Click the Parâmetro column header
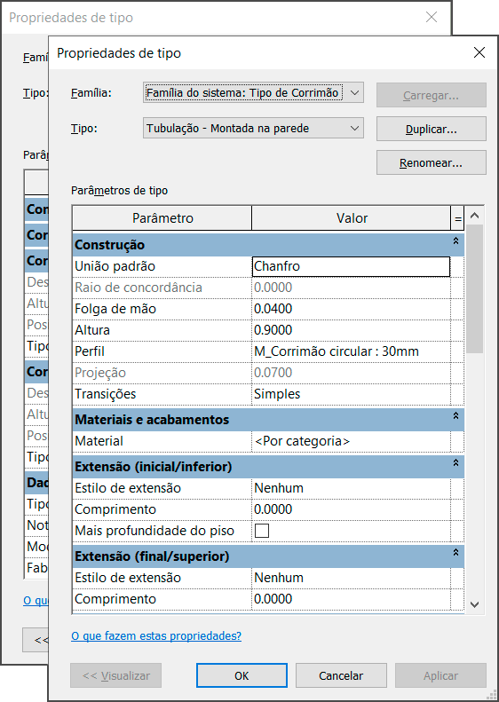Viewport: 499px width, 702px height. point(162,218)
